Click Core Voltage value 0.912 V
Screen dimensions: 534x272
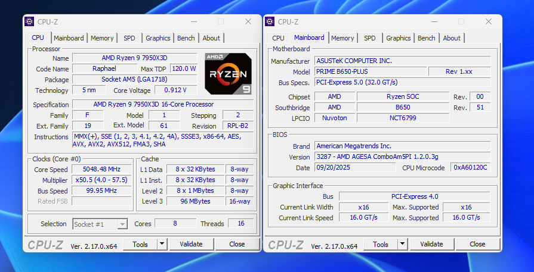[176, 90]
